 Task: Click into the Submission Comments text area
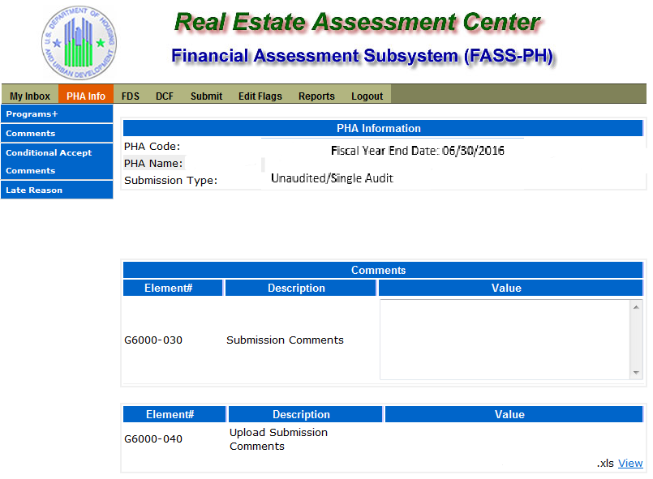(505, 339)
